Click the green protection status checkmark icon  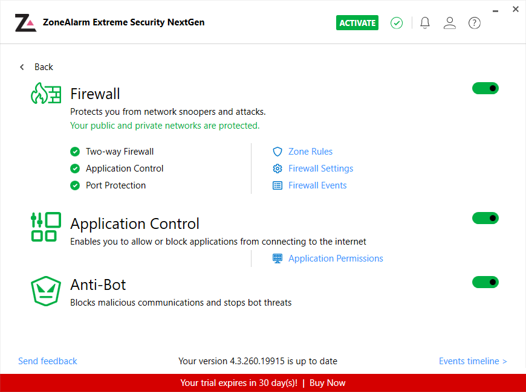click(397, 23)
